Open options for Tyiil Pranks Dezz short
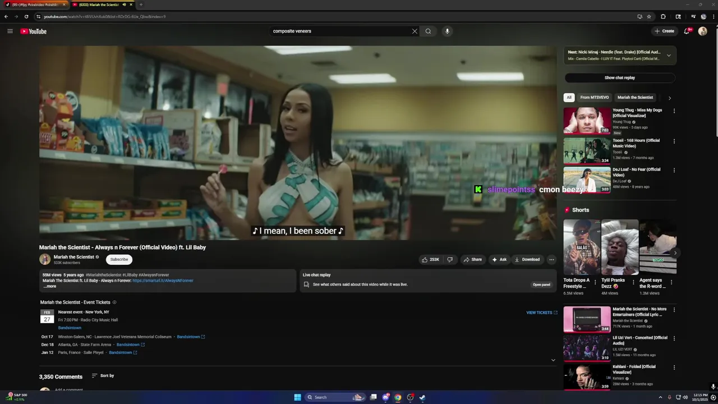The image size is (718, 404). [x=633, y=282]
